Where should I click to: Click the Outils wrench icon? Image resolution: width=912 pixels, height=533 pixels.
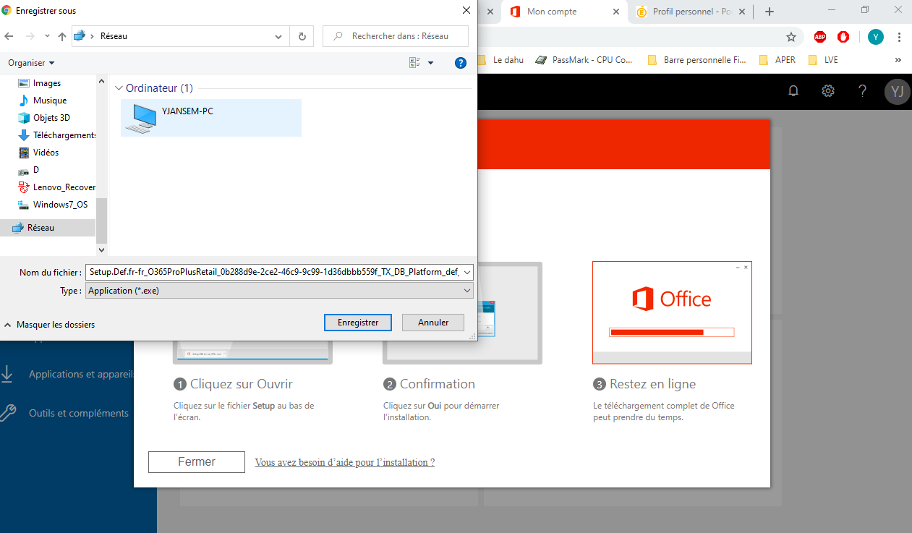point(7,413)
